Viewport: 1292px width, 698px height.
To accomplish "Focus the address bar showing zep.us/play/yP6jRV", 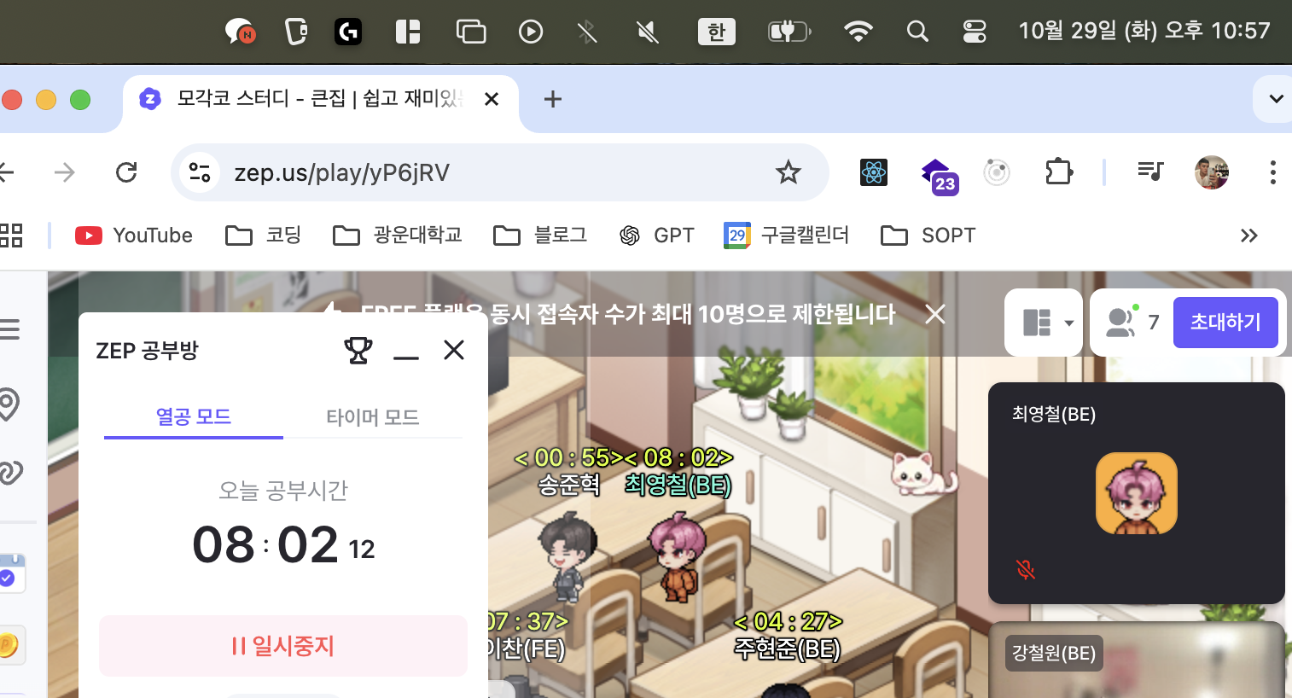I will point(499,172).
